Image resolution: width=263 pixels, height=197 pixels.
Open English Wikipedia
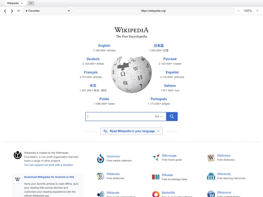tap(104, 46)
